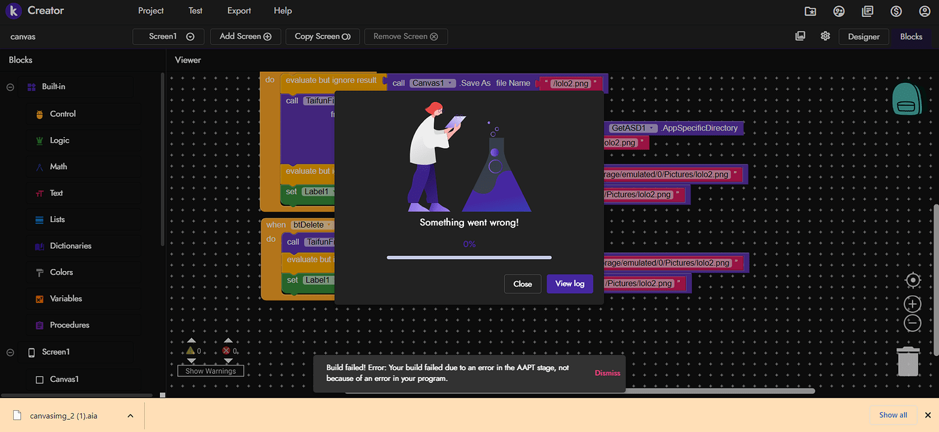Viewport: 939px width, 432px height.
Task: Toggle Show Warnings
Action: (x=210, y=371)
